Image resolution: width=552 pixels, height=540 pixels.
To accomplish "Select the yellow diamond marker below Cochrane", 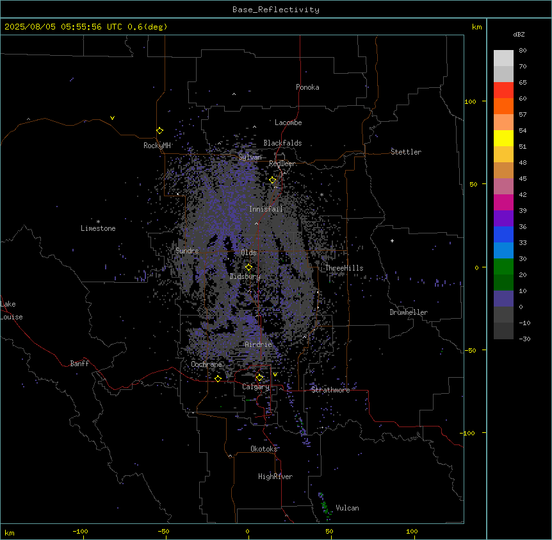I will tap(218, 378).
